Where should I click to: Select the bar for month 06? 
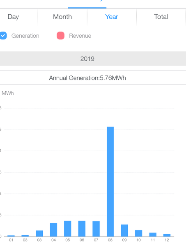tap(82, 229)
